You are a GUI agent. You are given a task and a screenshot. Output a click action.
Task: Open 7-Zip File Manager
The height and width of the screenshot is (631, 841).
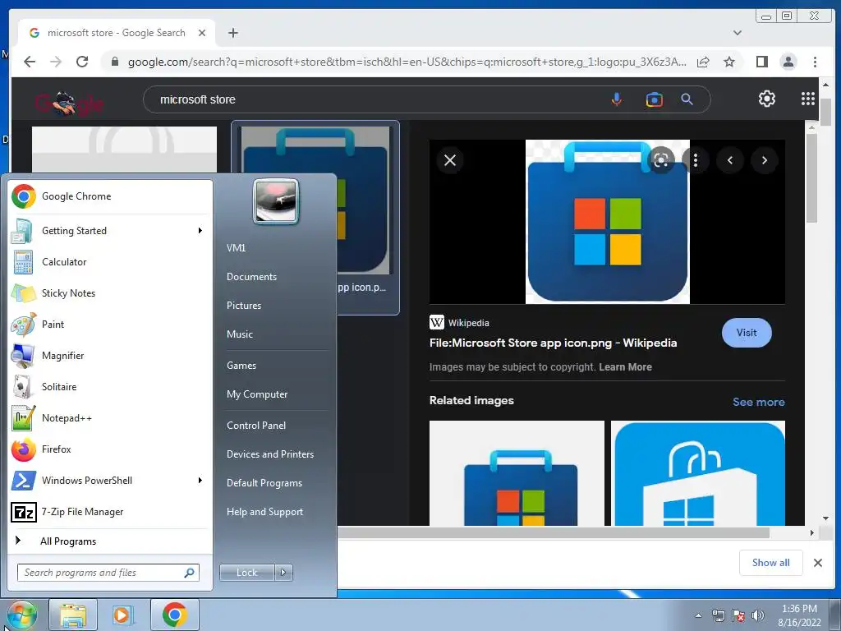[x=110, y=512]
